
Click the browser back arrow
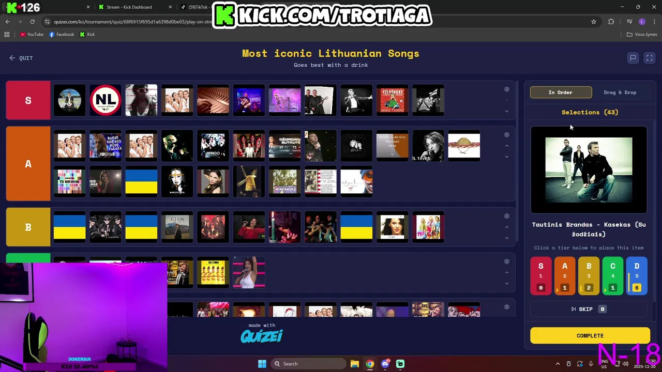click(7, 22)
